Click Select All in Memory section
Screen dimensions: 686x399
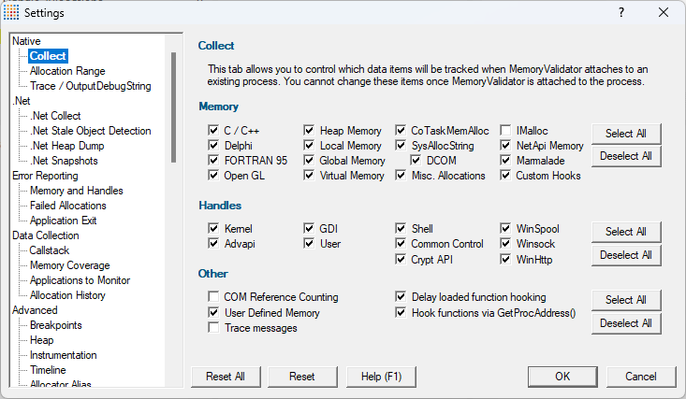tap(626, 134)
